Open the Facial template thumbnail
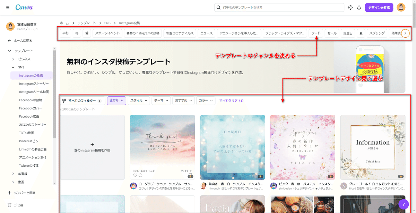Screen dimensions: 416x213 pos(232,204)
